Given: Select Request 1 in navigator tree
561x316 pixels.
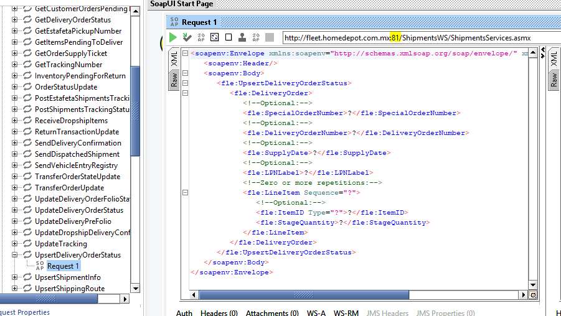Looking at the screenshot, I should click(x=63, y=266).
